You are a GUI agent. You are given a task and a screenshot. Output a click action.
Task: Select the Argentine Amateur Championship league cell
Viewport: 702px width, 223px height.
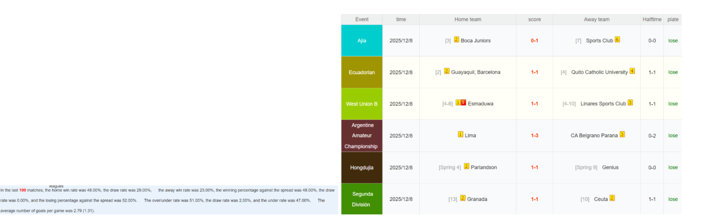pos(362,135)
